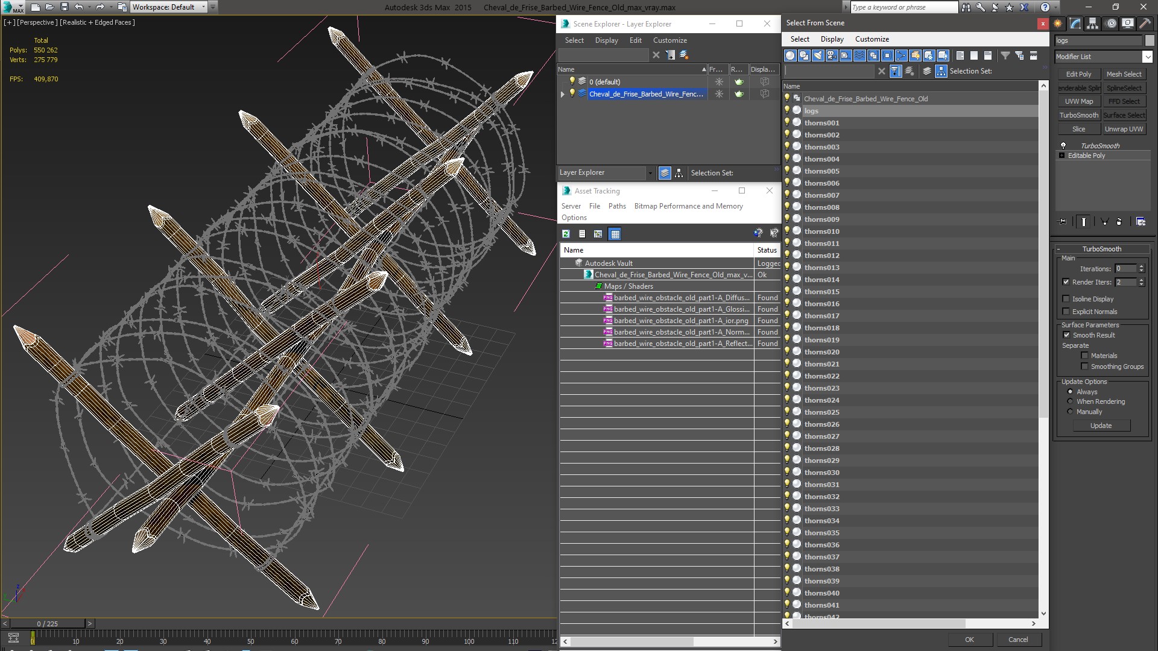Click Unwrap UVW modifier button
This screenshot has height=651, width=1158.
(x=1124, y=129)
